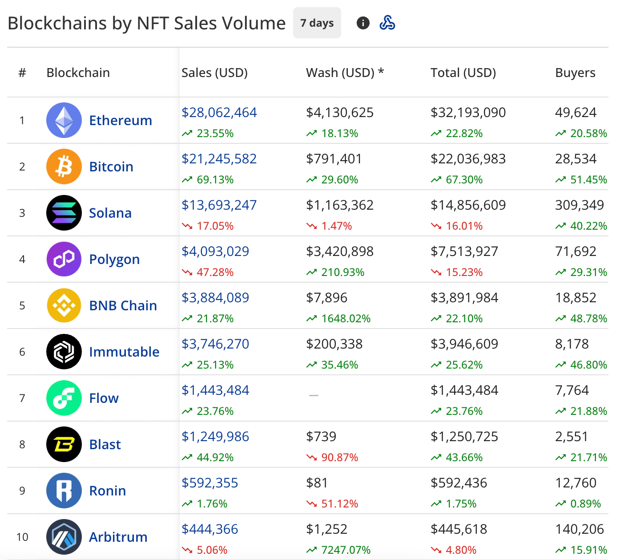
Task: Open the Ethereum blockchain link
Action: 121,120
